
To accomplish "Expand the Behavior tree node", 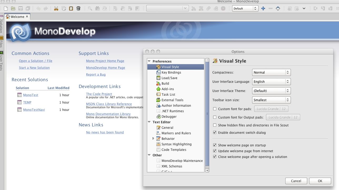I will (x=153, y=138).
